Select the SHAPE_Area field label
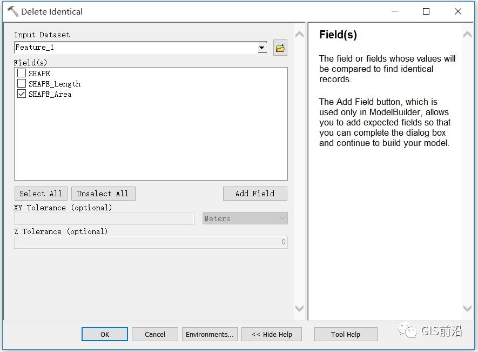The height and width of the screenshot is (352, 478). click(50, 94)
